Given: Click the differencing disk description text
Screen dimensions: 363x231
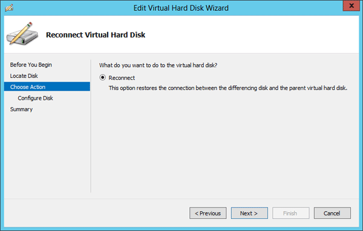Looking at the screenshot, I should point(228,88).
